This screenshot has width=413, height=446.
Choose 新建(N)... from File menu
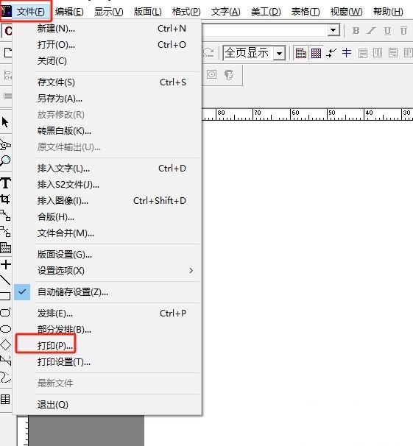[108, 29]
